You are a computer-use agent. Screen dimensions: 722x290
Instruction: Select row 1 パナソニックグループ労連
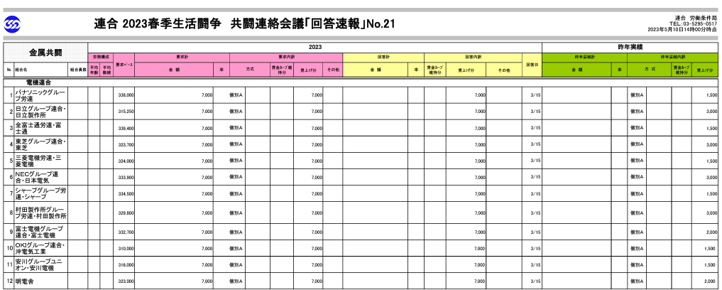(361, 95)
